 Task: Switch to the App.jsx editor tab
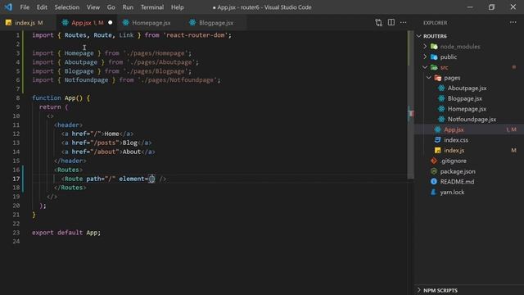pos(86,23)
